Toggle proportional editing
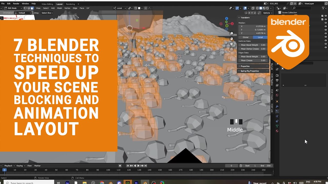 pyautogui.click(x=145, y=8)
